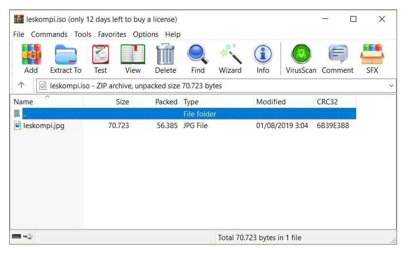Click the 56.385 packed size value

coord(167,125)
